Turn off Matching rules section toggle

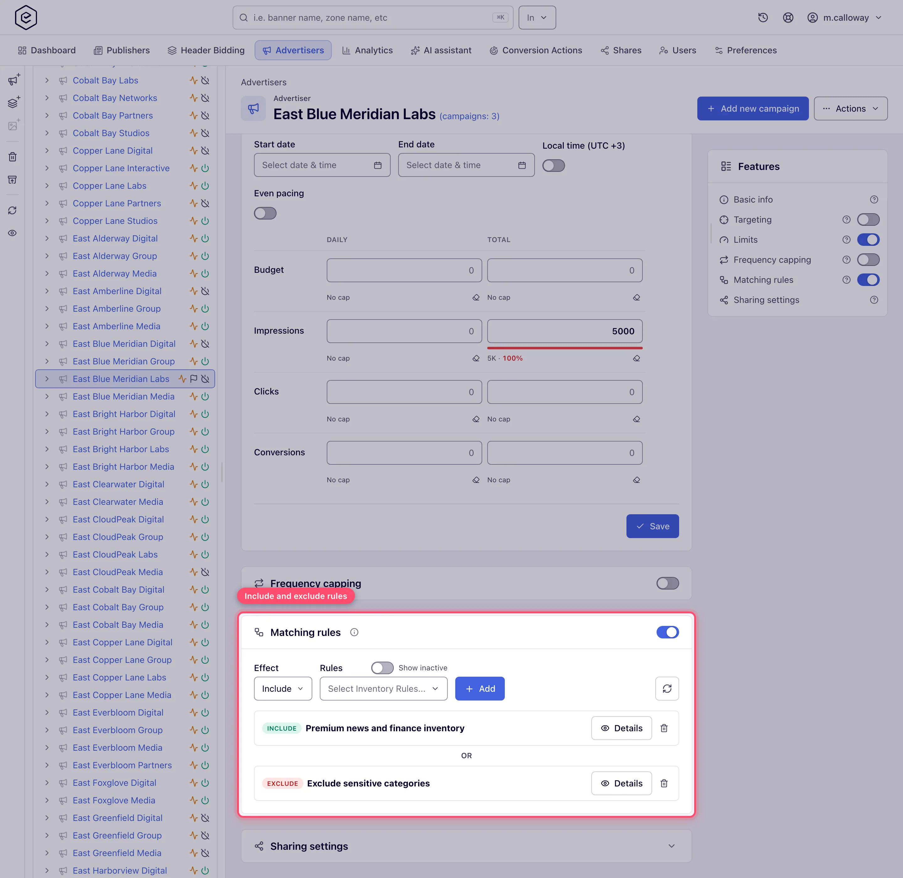667,632
